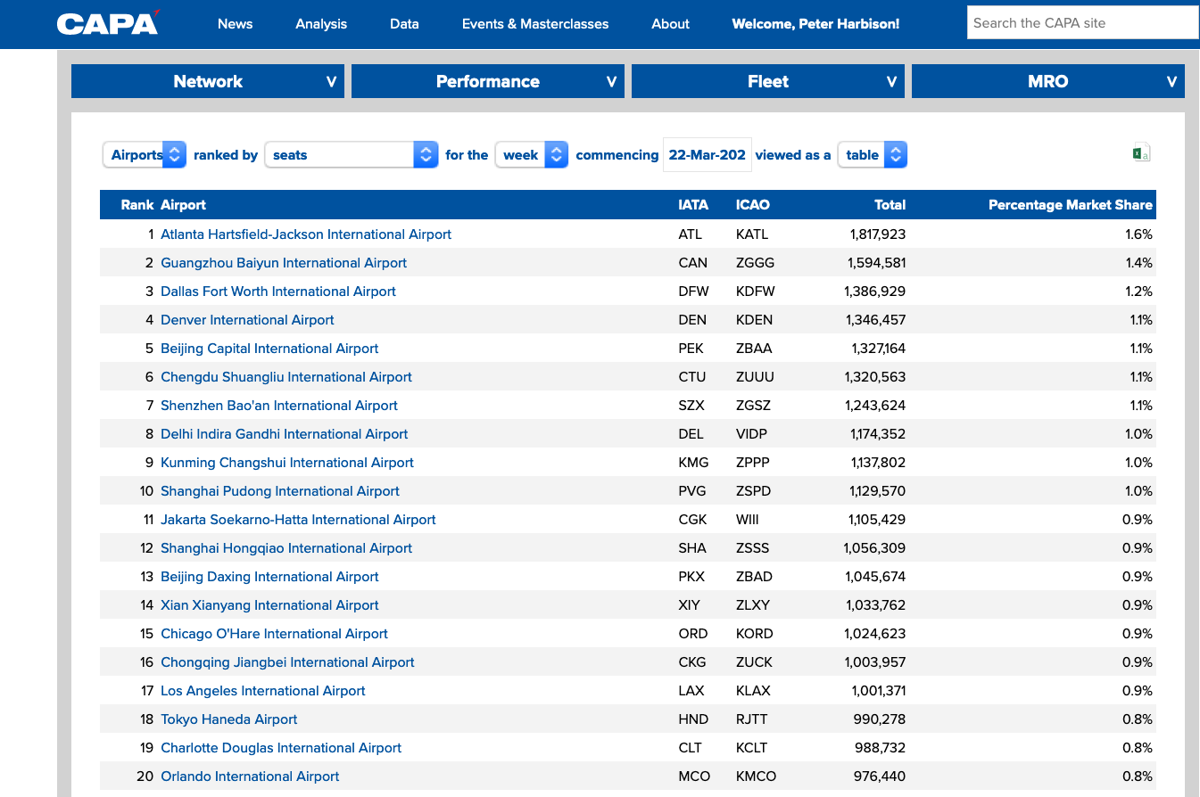Open the Analysis menu
Viewport: 1200px width, 797px height.
coord(321,24)
